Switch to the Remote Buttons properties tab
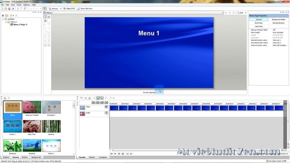 click(278, 23)
